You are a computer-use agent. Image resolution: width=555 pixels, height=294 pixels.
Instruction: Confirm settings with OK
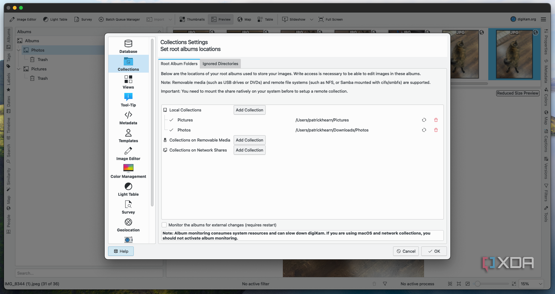[434, 251]
